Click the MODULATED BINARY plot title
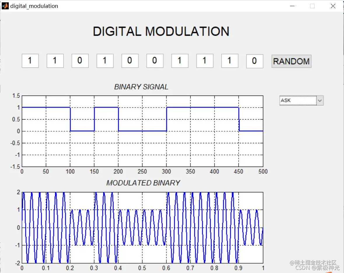This screenshot has width=344, height=273. (x=143, y=183)
